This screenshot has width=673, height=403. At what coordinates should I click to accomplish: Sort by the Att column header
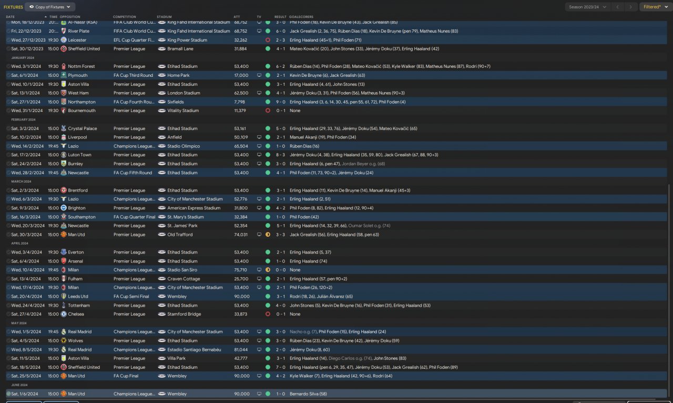pyautogui.click(x=237, y=17)
